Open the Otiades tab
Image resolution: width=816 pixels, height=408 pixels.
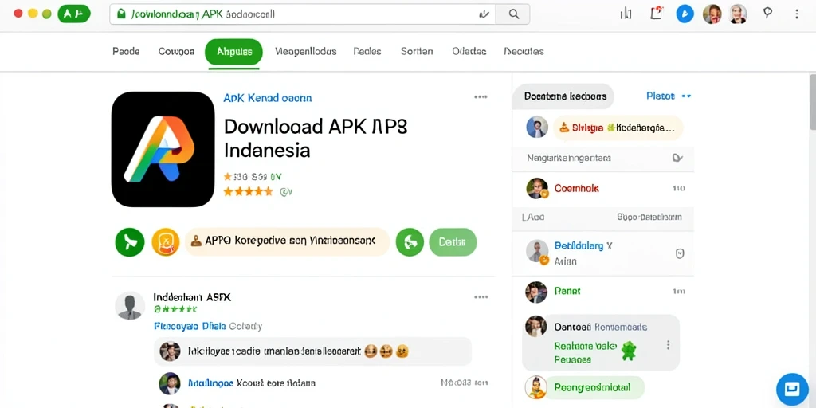[469, 51]
